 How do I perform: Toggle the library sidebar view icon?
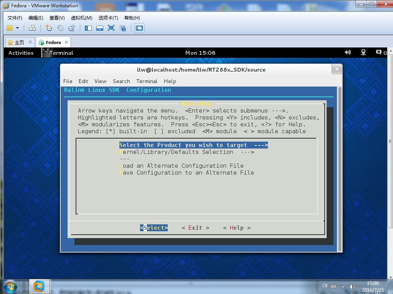point(88,28)
